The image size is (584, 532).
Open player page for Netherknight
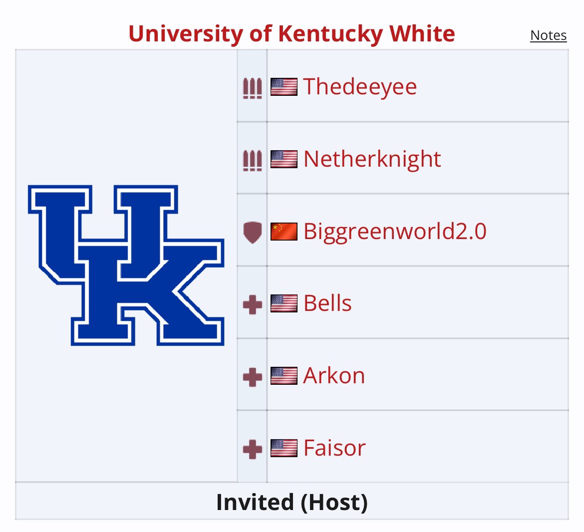pyautogui.click(x=372, y=159)
